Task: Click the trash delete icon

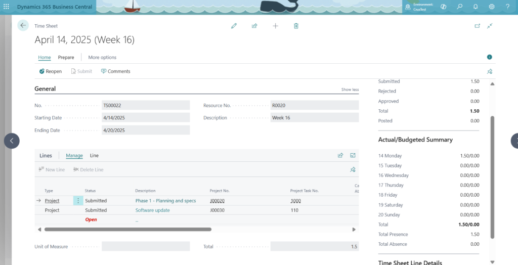Action: pyautogui.click(x=296, y=26)
